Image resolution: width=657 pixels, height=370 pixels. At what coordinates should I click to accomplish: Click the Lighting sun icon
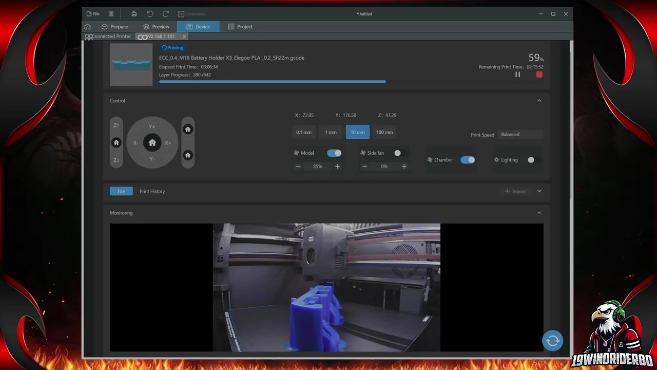[x=496, y=160]
